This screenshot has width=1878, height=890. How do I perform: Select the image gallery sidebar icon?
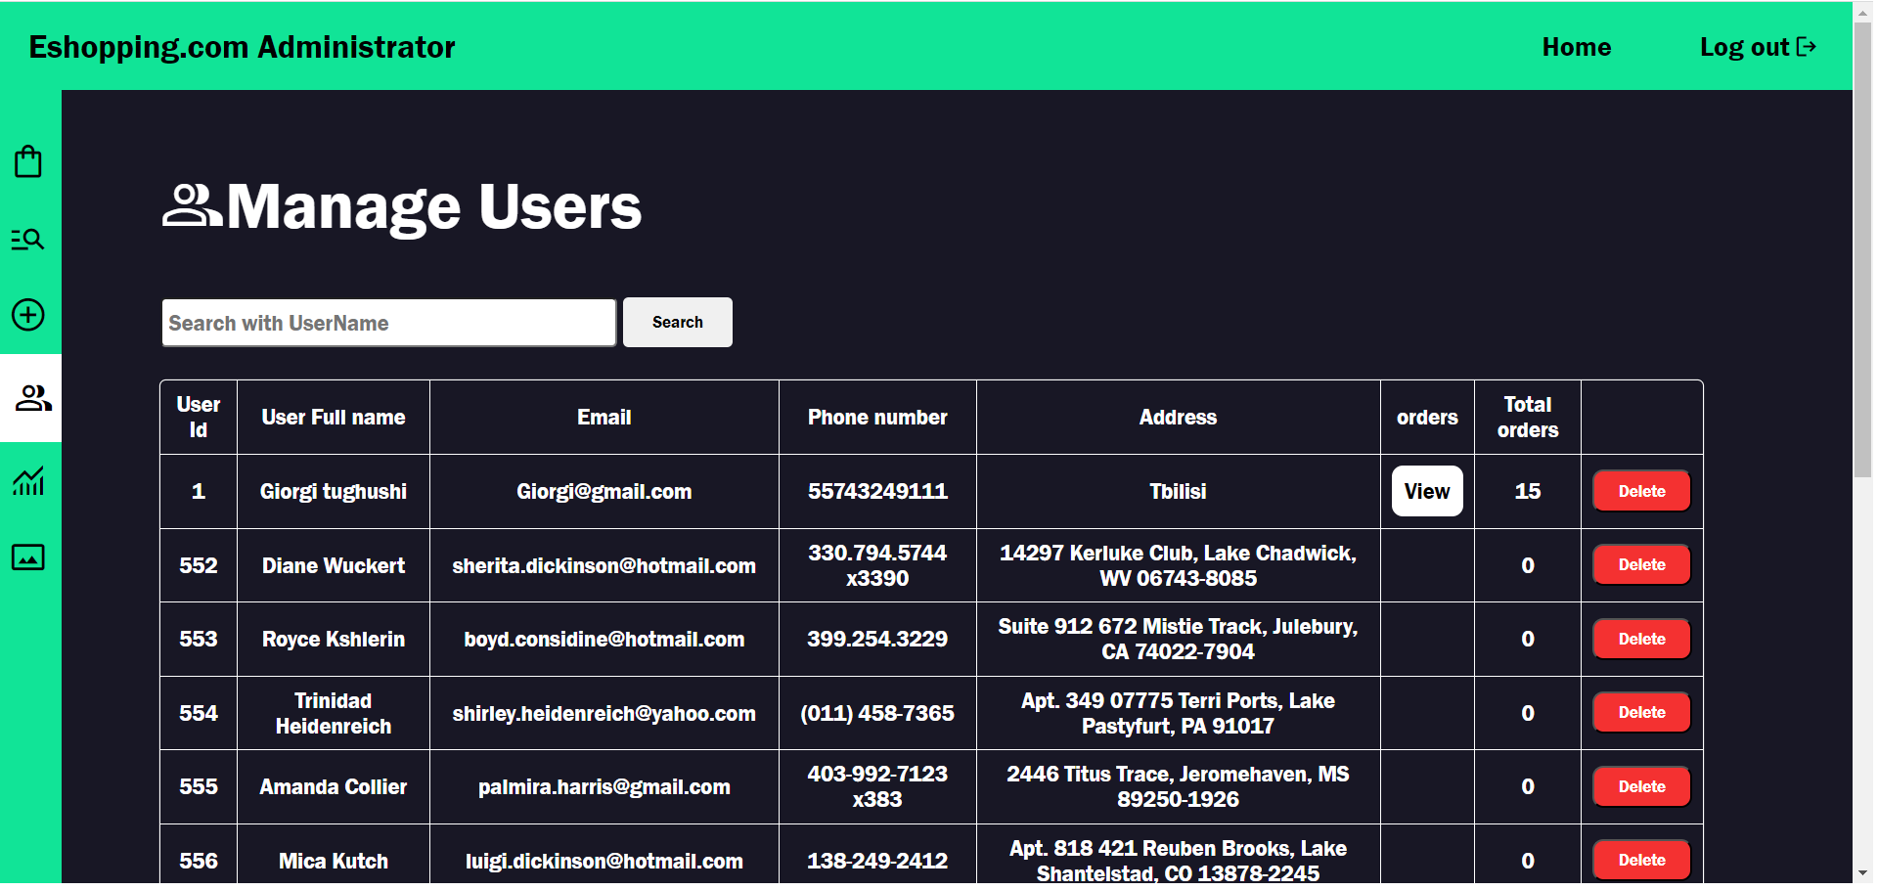point(29,557)
